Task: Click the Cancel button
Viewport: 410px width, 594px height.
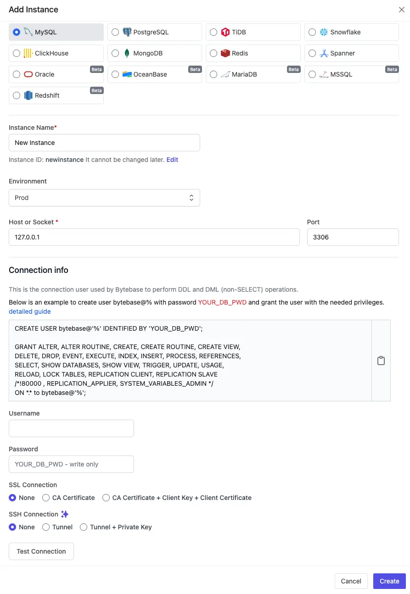Action: [x=351, y=581]
